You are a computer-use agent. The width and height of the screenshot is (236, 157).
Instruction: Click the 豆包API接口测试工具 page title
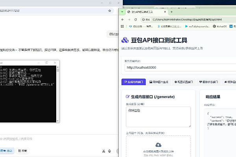coord(159,40)
